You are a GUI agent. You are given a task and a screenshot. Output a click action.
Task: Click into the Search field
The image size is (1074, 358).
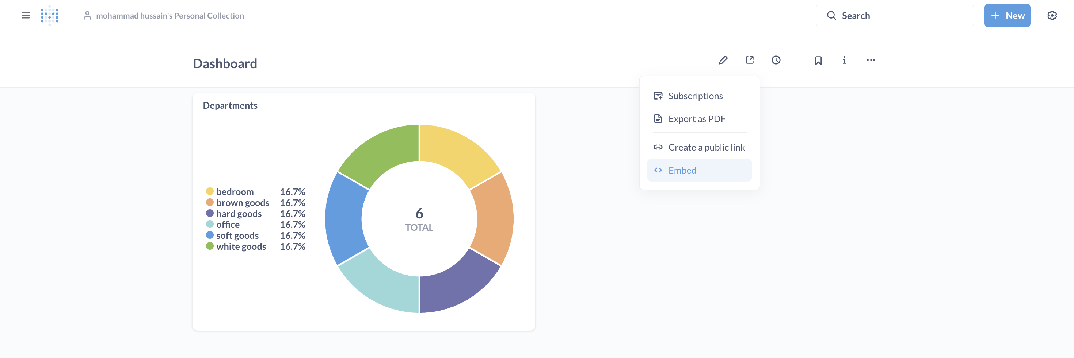coord(900,16)
